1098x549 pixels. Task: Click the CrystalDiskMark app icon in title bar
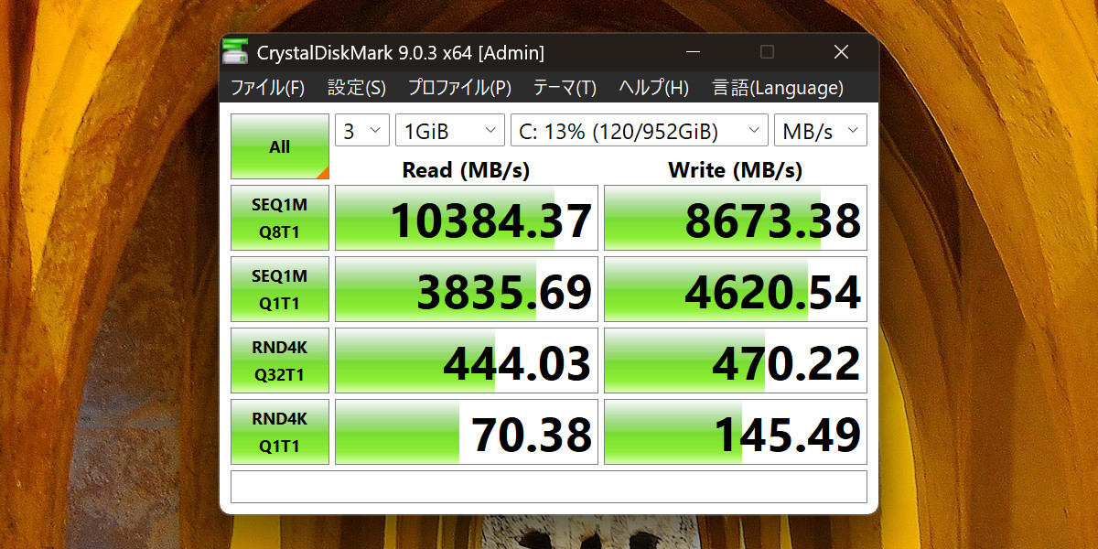pyautogui.click(x=235, y=52)
